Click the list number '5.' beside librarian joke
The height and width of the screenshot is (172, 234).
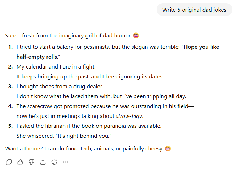point(11,126)
